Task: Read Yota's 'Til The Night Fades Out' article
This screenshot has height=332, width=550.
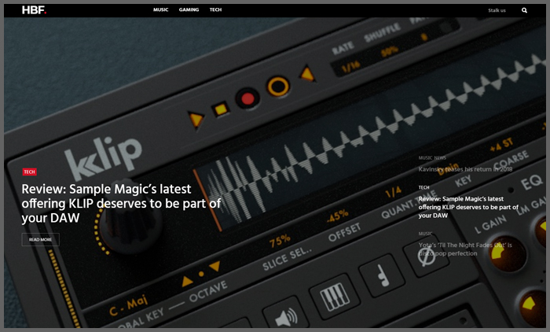Action: coord(465,249)
